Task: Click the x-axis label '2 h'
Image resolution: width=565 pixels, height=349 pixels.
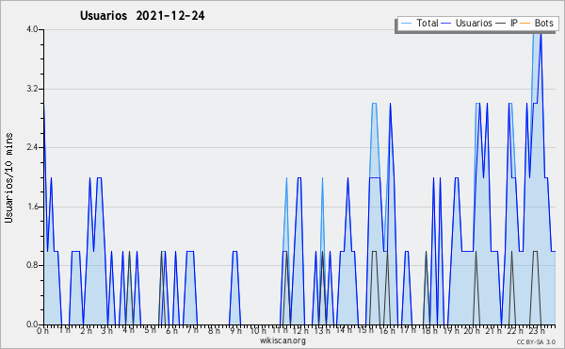Action: 86,331
